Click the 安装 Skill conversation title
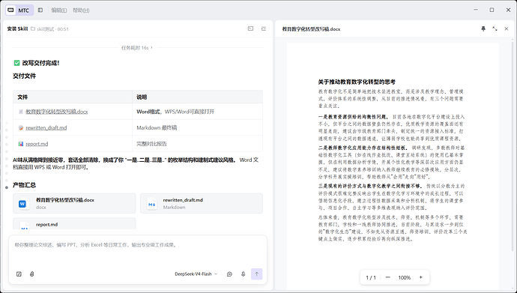This screenshot has width=517, height=293. pos(17,28)
